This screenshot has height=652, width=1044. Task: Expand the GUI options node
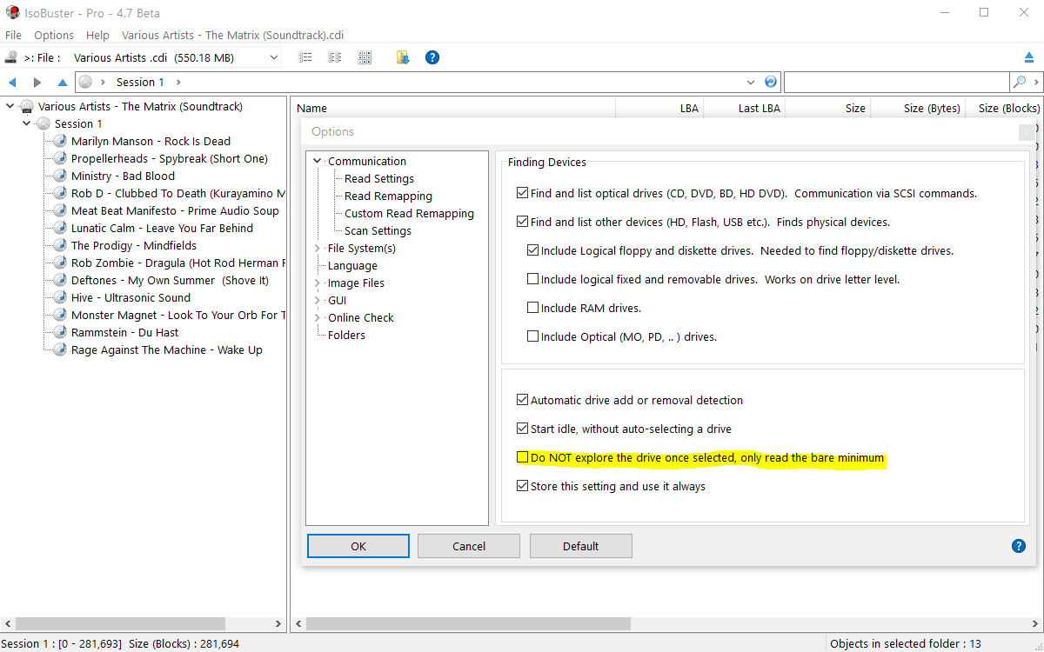click(x=318, y=300)
